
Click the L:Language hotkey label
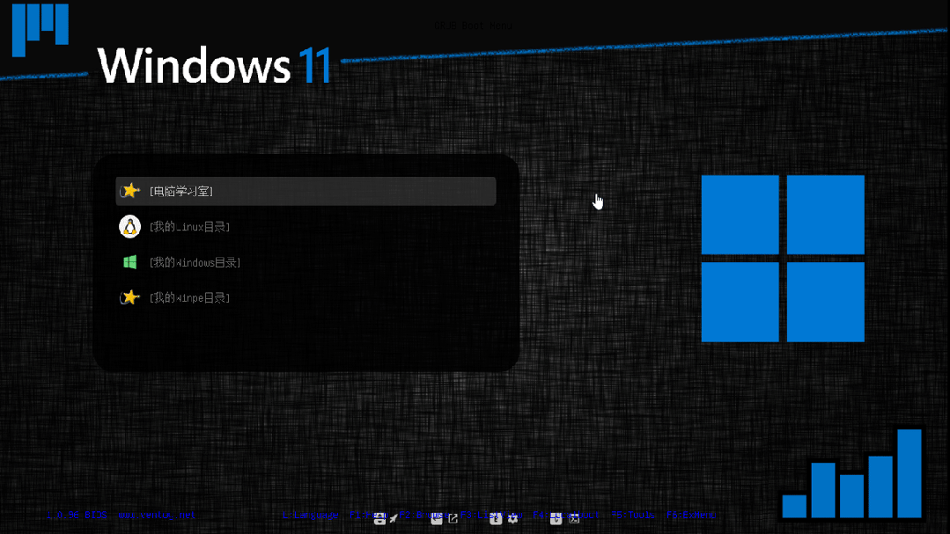point(310,516)
